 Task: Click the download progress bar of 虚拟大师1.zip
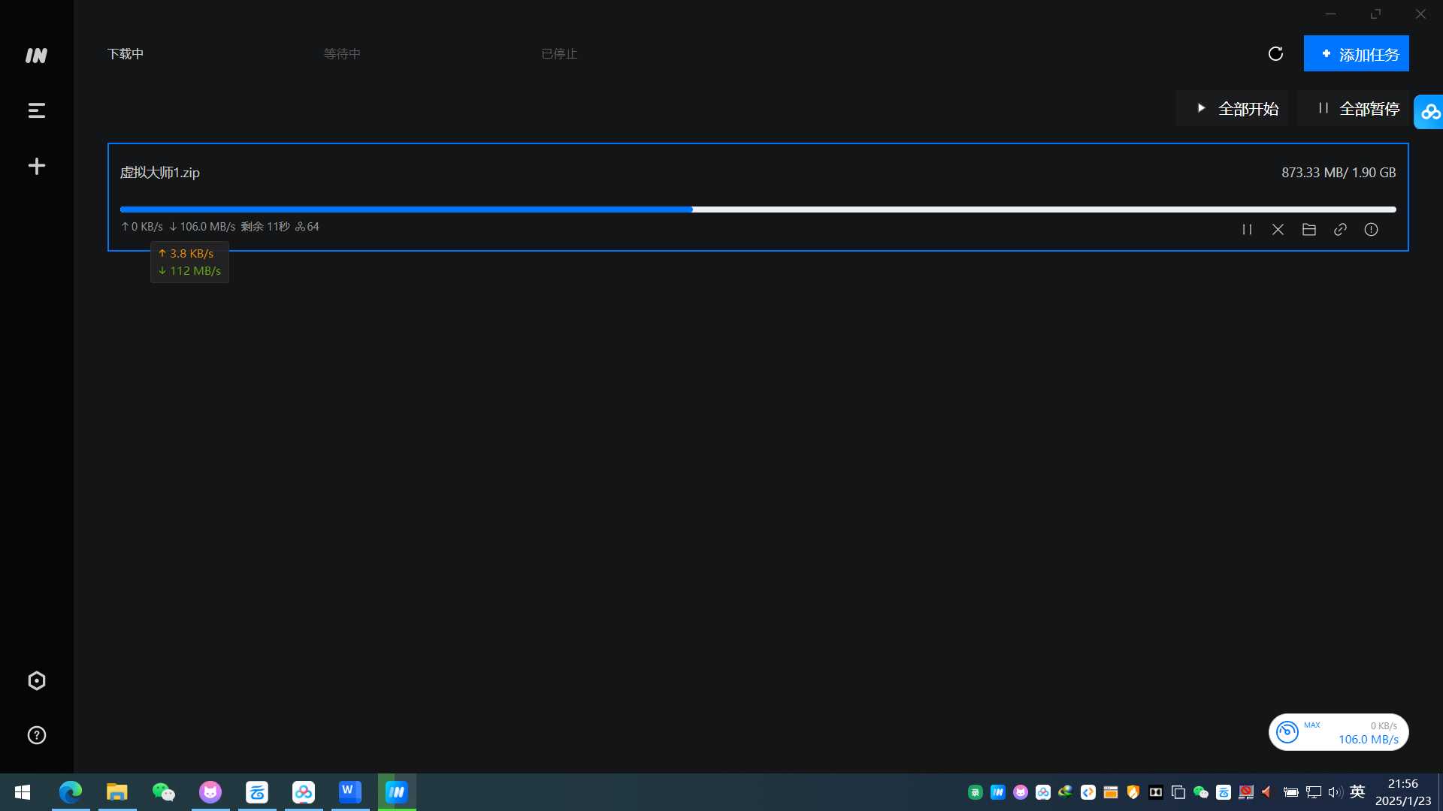(x=758, y=210)
